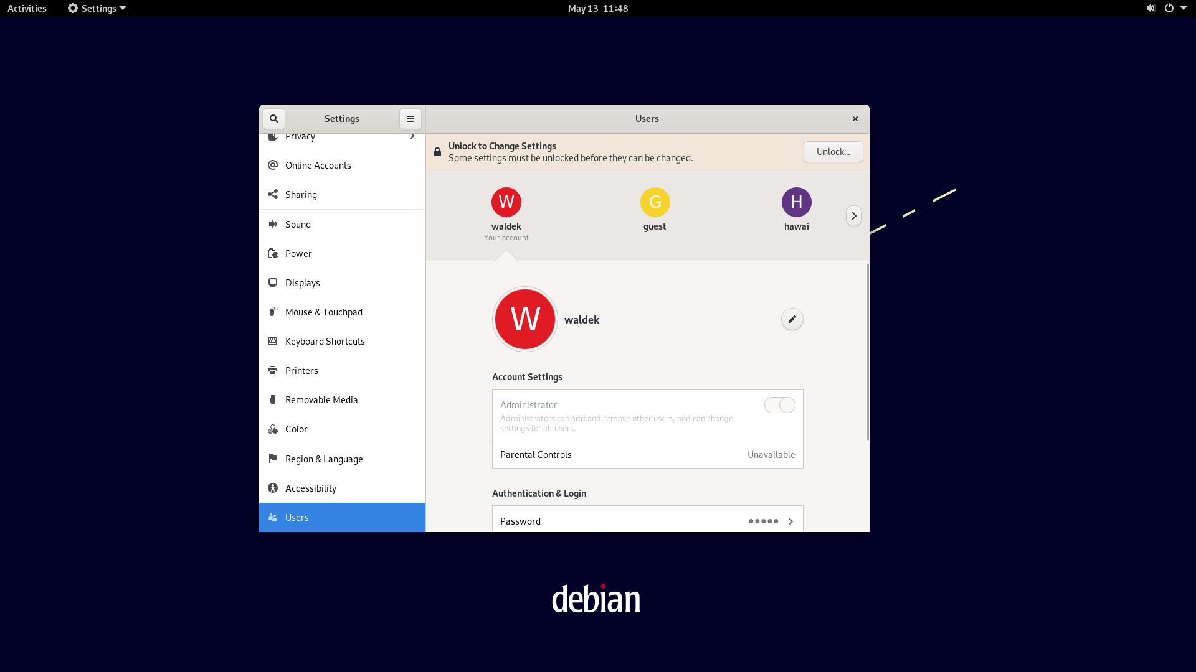Click the Unlock... button

pyautogui.click(x=833, y=152)
